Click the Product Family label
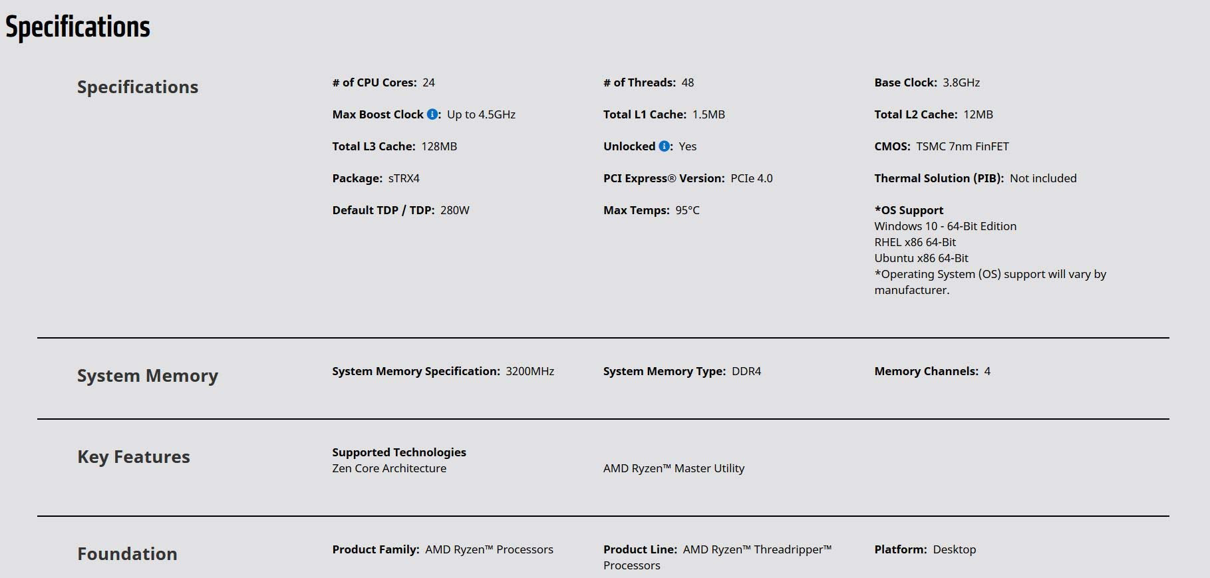 [375, 549]
